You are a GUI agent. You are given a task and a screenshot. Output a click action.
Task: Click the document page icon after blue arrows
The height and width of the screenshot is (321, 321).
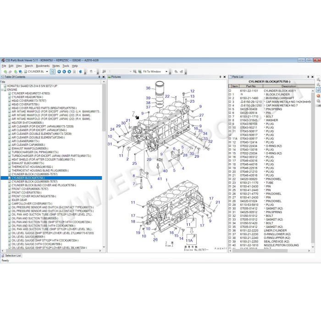pyautogui.click(x=74, y=72)
